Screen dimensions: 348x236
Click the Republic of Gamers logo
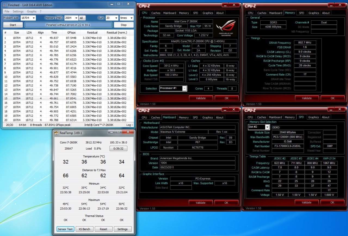[x=226, y=28]
